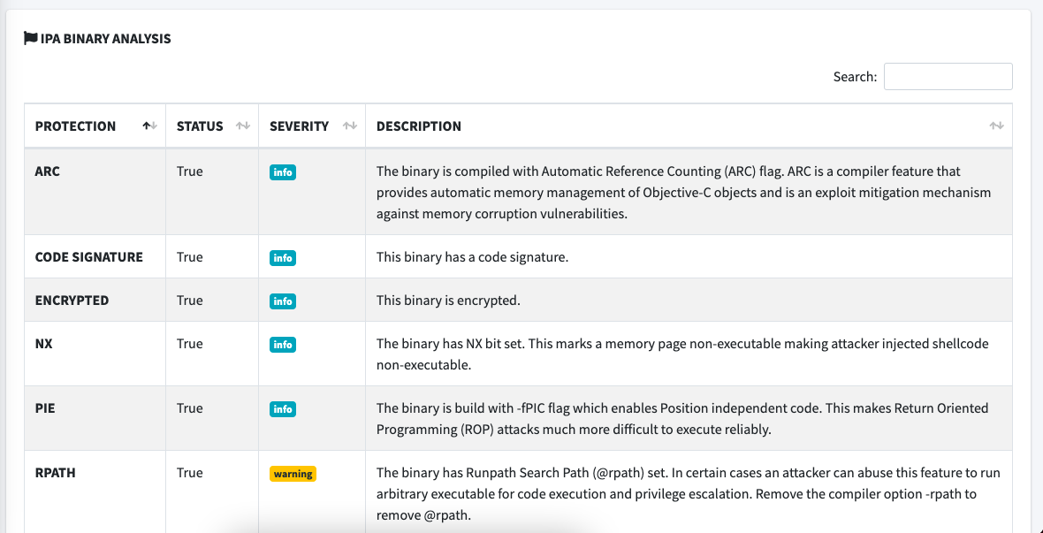
Task: Click the info badge in the PIE row
Action: pos(282,408)
